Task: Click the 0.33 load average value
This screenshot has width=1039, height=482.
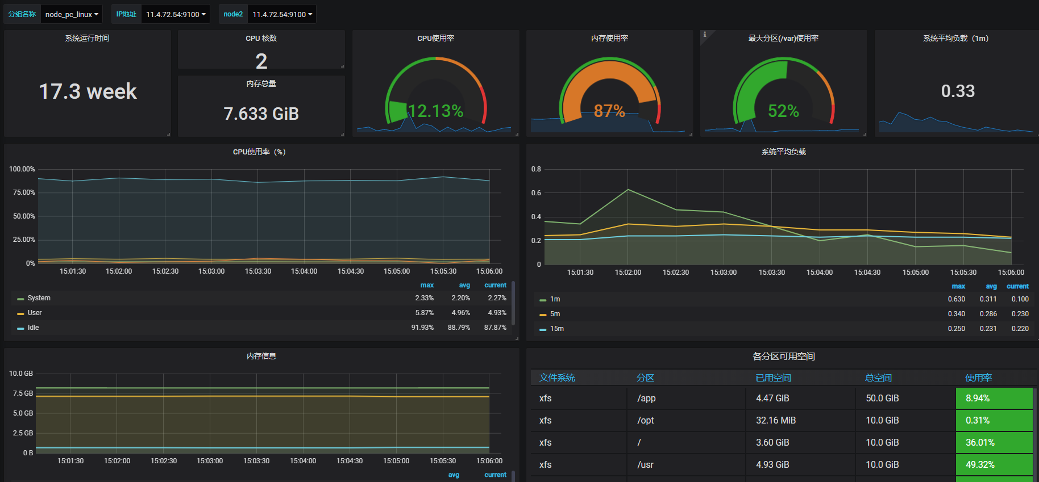Action: point(958,91)
